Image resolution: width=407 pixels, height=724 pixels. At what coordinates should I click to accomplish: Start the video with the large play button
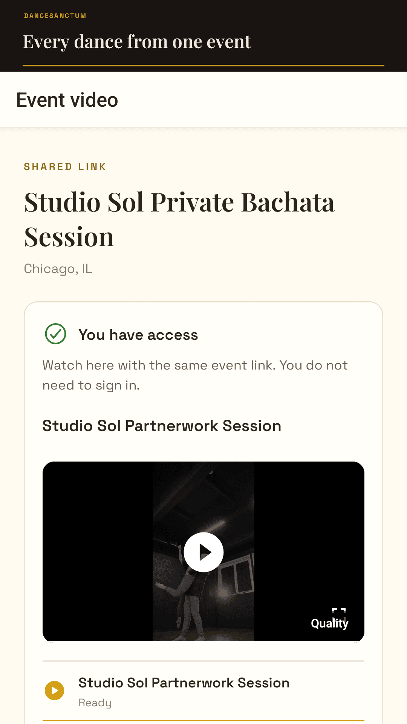point(203,552)
